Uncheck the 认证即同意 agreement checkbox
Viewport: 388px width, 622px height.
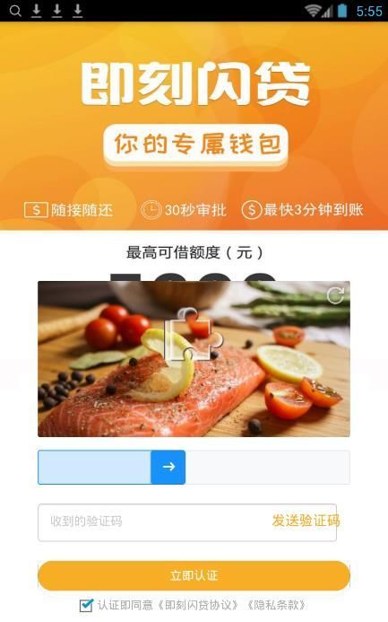coord(86,605)
